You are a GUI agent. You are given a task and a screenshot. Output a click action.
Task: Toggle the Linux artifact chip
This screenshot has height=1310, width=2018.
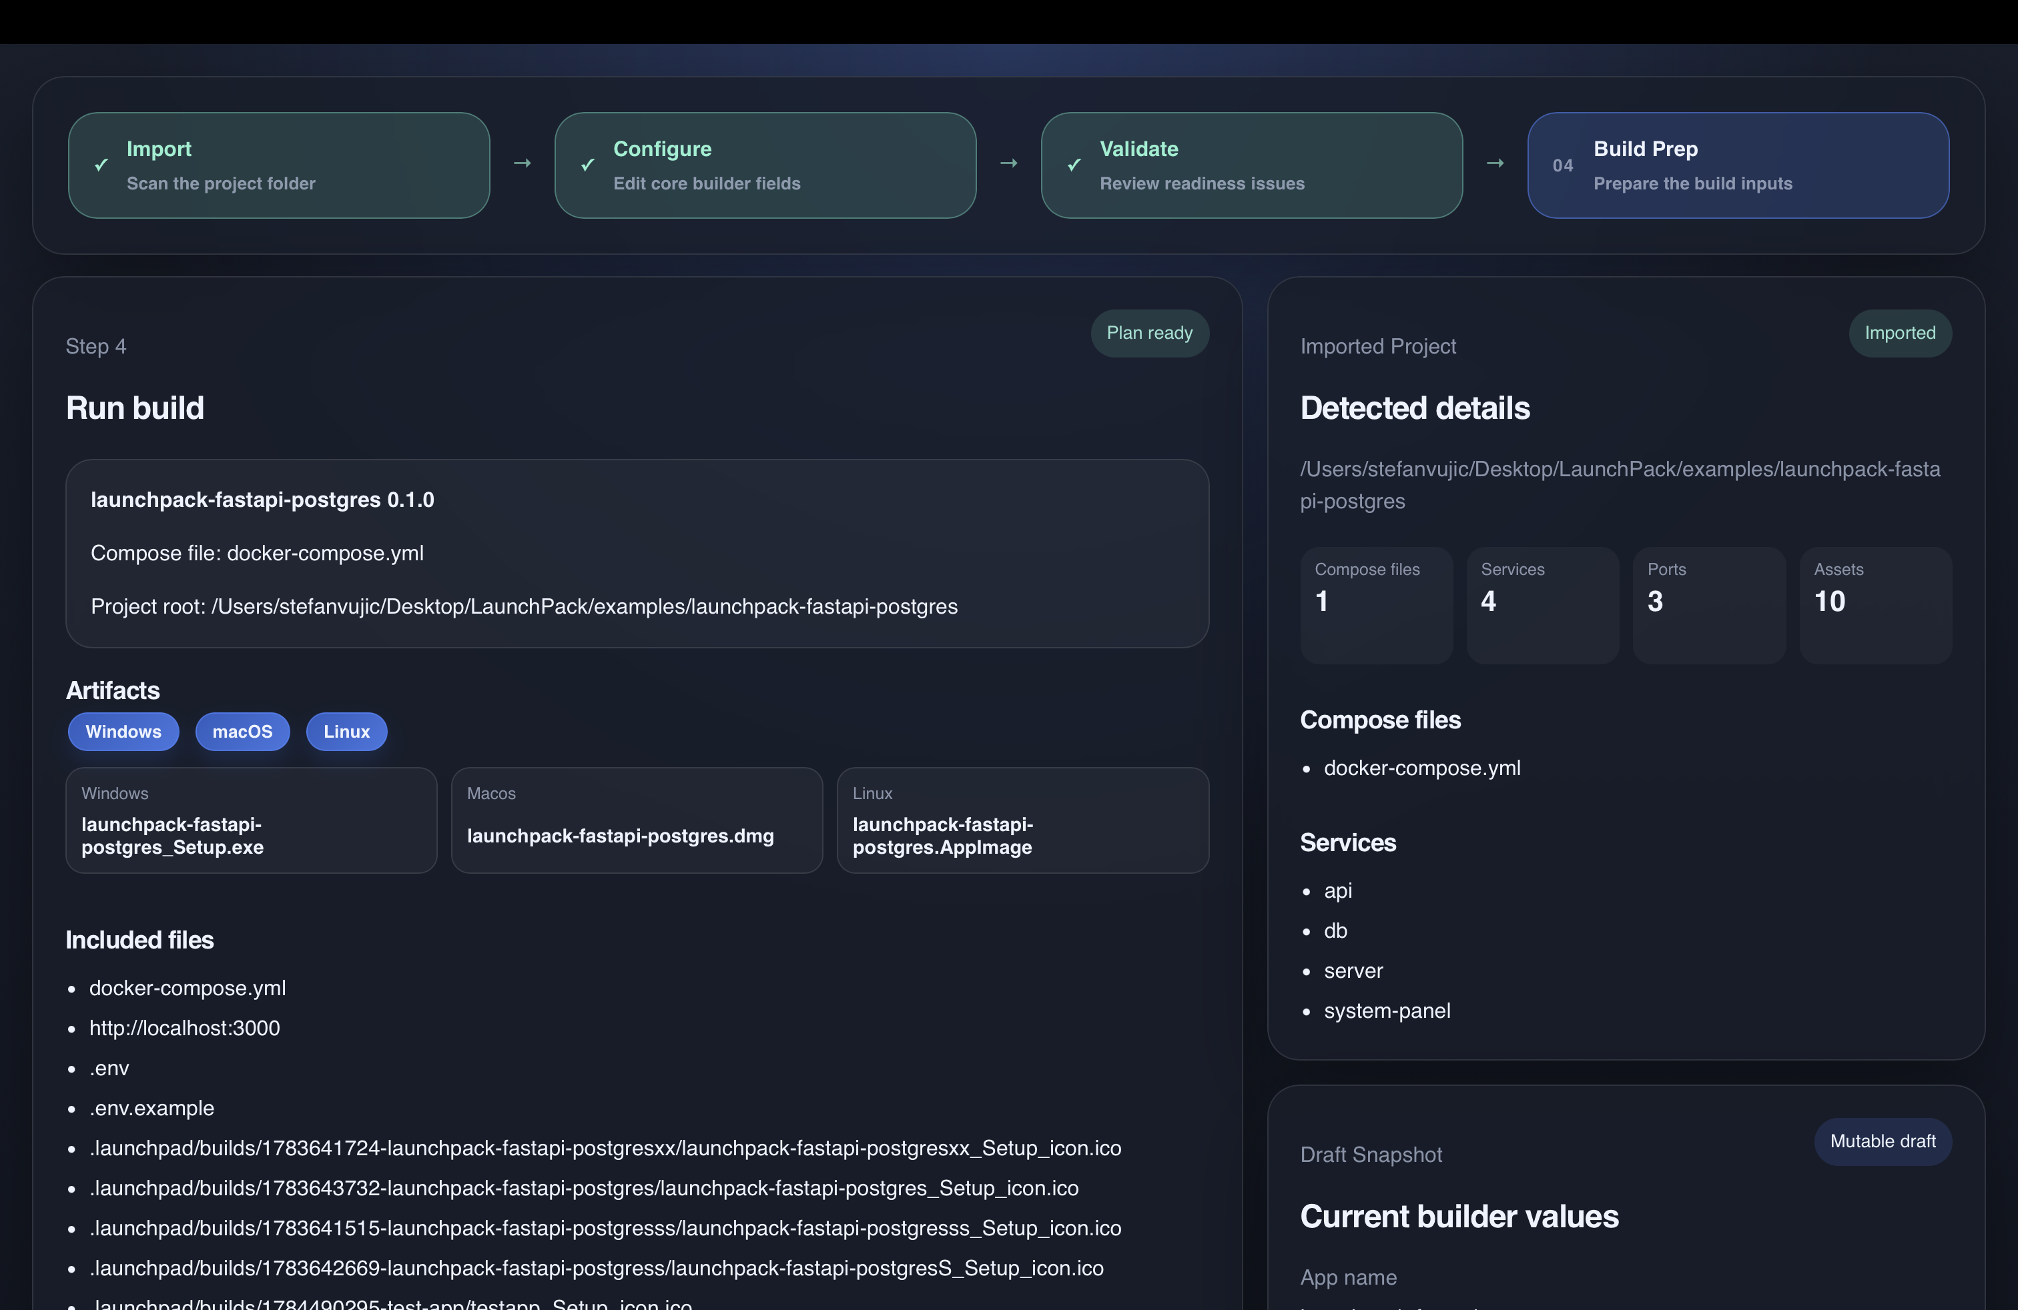347,731
